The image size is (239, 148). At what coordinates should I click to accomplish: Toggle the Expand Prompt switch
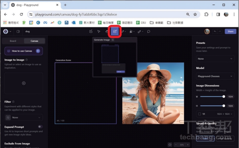[40, 127]
